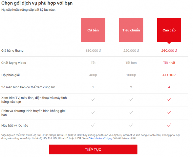Screen dimensions: 193x157
Task: Click the 220.000 ₫ monthly price
Action: tap(131, 50)
